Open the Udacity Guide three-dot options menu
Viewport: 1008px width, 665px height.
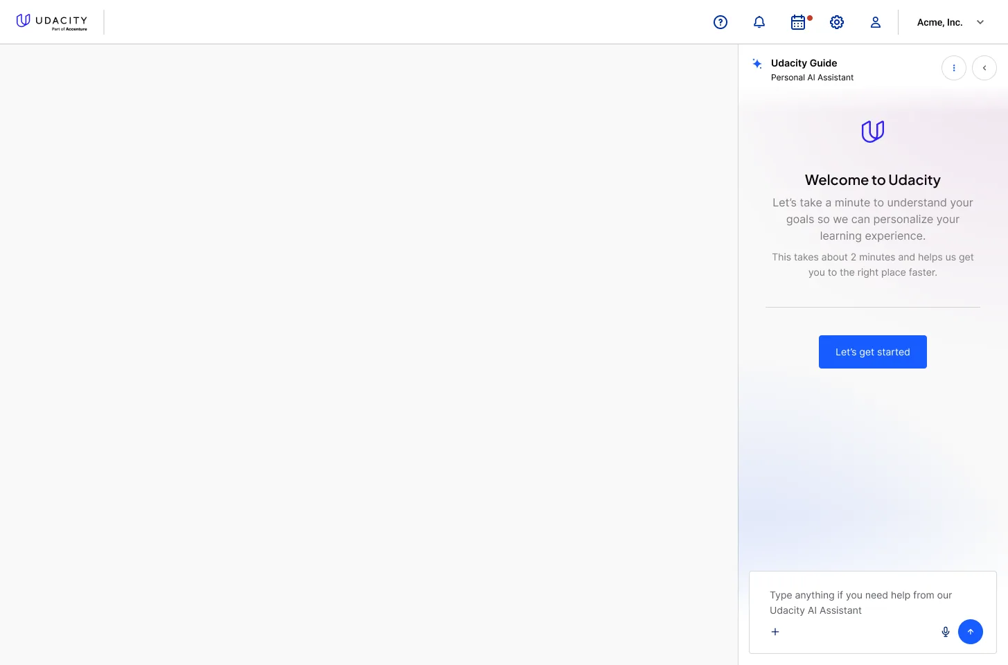(x=954, y=68)
